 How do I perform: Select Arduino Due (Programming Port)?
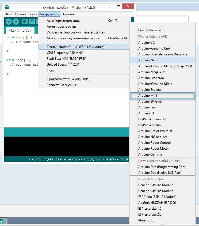click(162, 167)
